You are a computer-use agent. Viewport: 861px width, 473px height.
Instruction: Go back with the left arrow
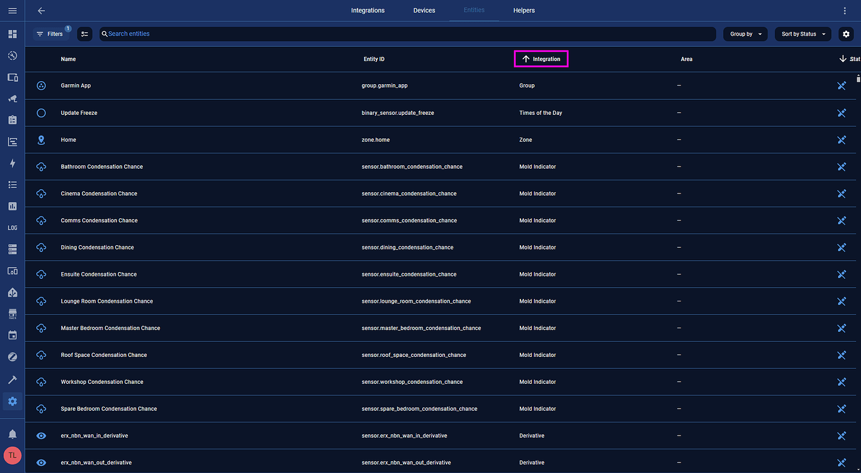click(41, 11)
